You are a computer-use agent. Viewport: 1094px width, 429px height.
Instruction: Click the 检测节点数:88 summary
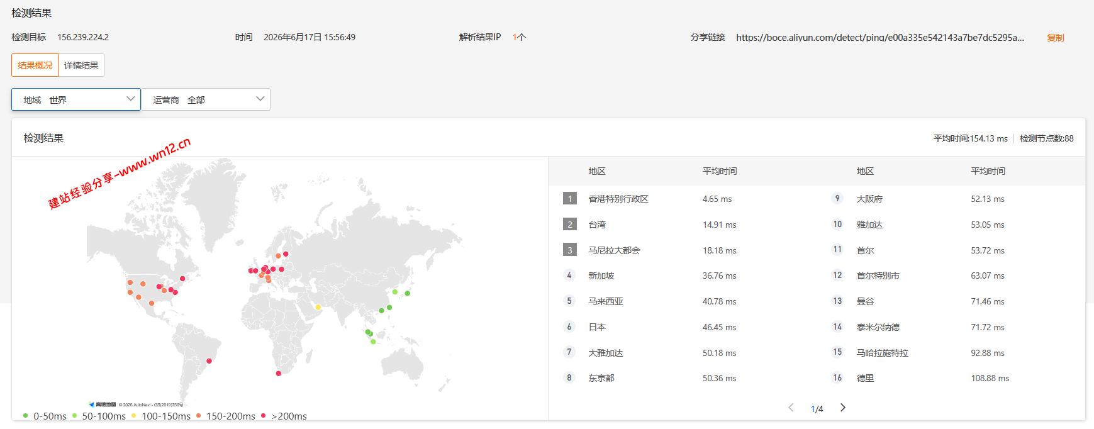[1047, 138]
